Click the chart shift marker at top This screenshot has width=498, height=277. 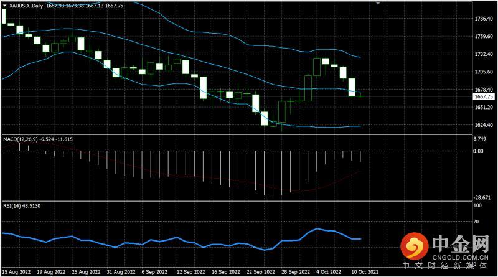coord(378,3)
